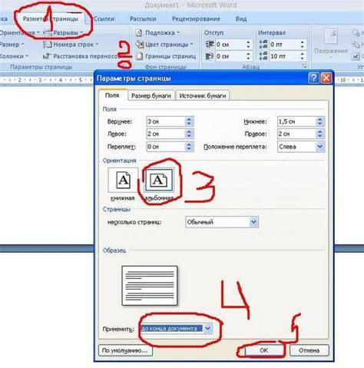Screen dimensions: 364x368
Task: Open the Положение position gallery
Action: click(331, 44)
